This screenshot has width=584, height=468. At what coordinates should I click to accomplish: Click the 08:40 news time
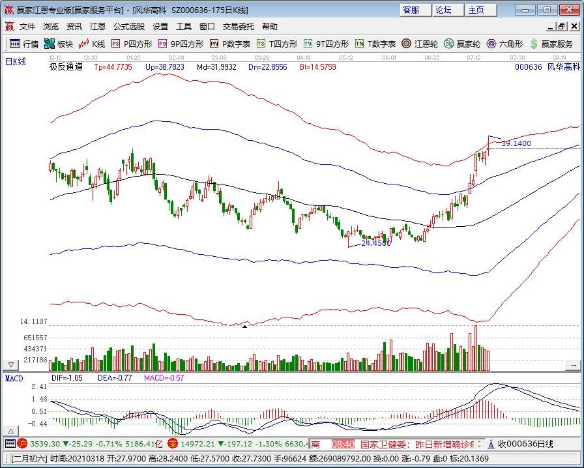click(343, 444)
